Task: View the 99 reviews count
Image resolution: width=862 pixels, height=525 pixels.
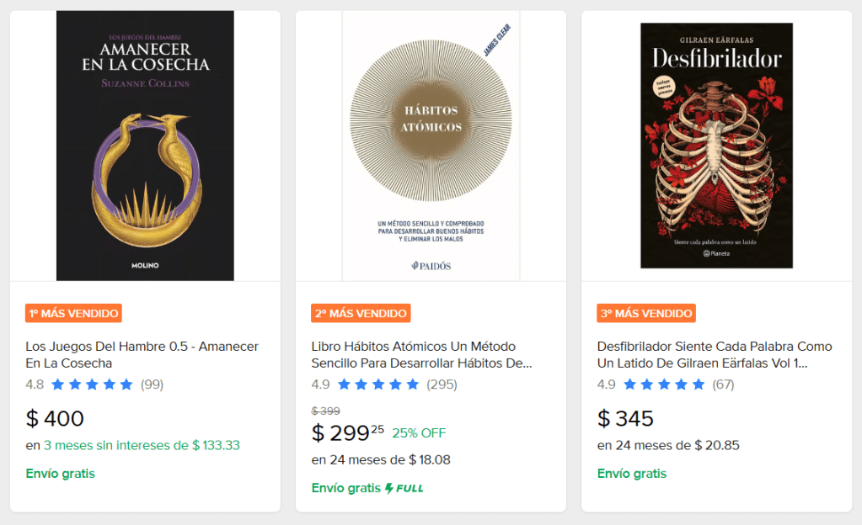Action: (x=152, y=384)
